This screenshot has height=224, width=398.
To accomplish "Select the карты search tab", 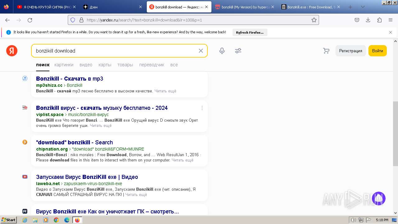I will coord(105,65).
